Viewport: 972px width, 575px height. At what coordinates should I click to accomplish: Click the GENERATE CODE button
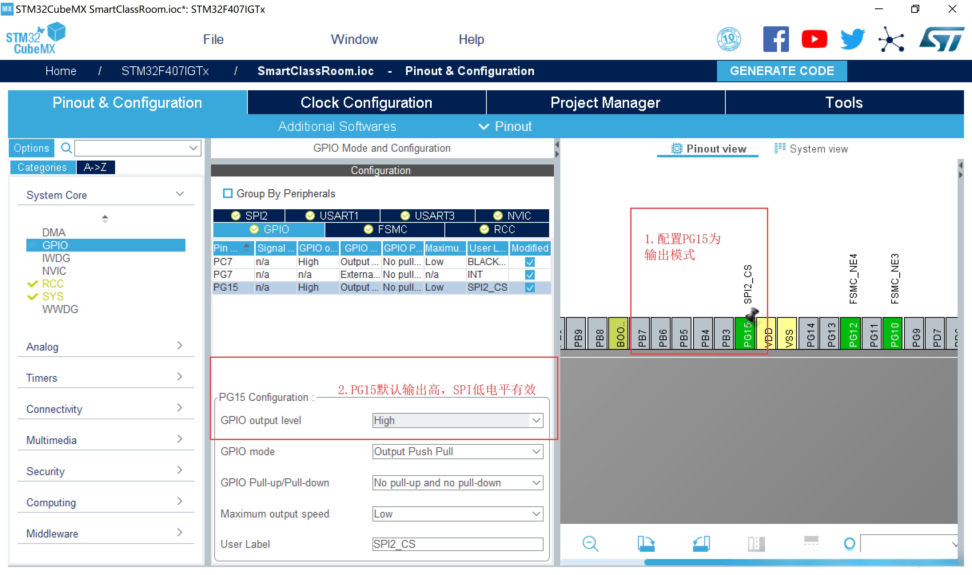pyautogui.click(x=781, y=71)
